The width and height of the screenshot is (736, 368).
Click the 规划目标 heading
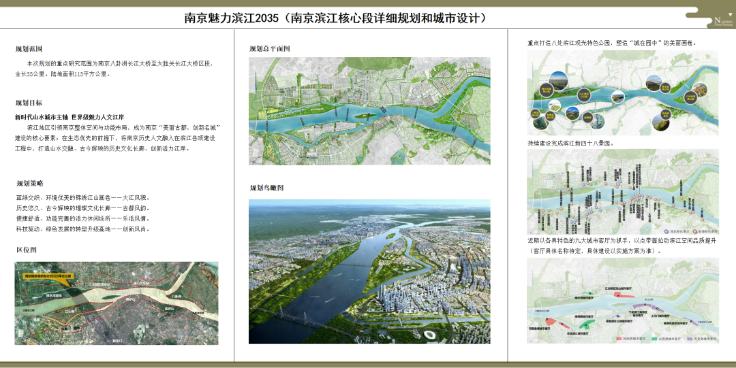pyautogui.click(x=29, y=103)
